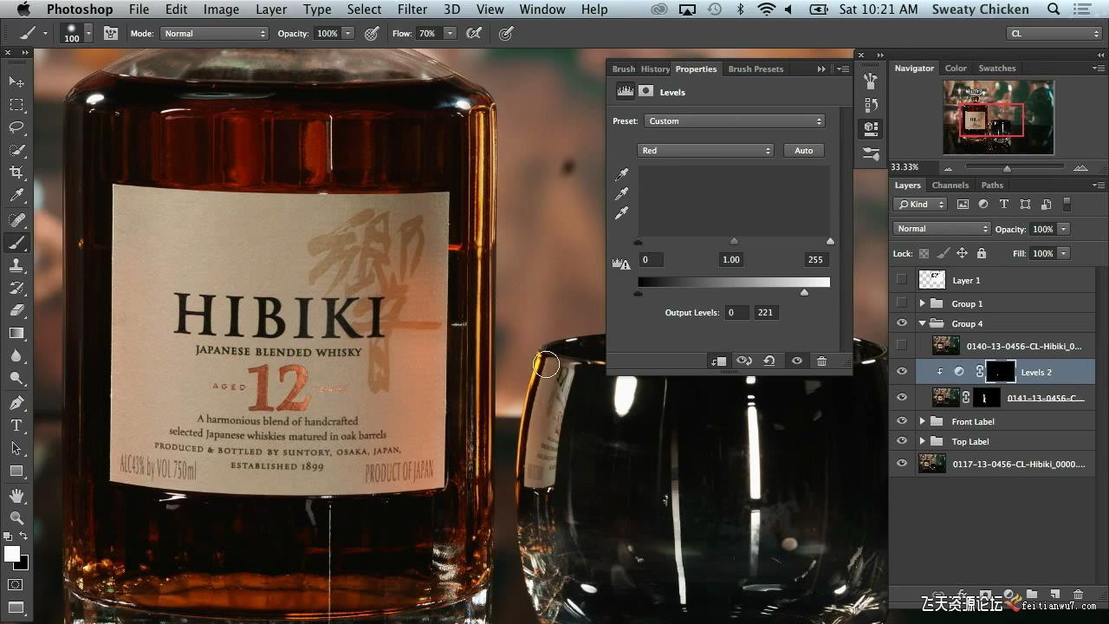Show the 0140-13-0456-CL-Hibiki layer
The width and height of the screenshot is (1109, 624).
tap(902, 346)
